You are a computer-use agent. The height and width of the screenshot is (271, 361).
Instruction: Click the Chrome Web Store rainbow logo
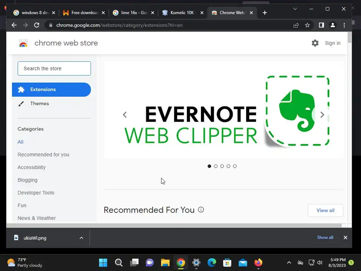click(23, 43)
